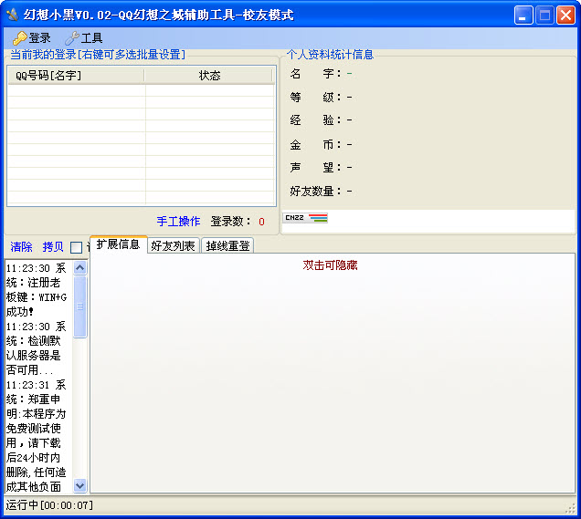Toggle the checkbox next to 拷贝
The width and height of the screenshot is (581, 519).
click(x=76, y=247)
